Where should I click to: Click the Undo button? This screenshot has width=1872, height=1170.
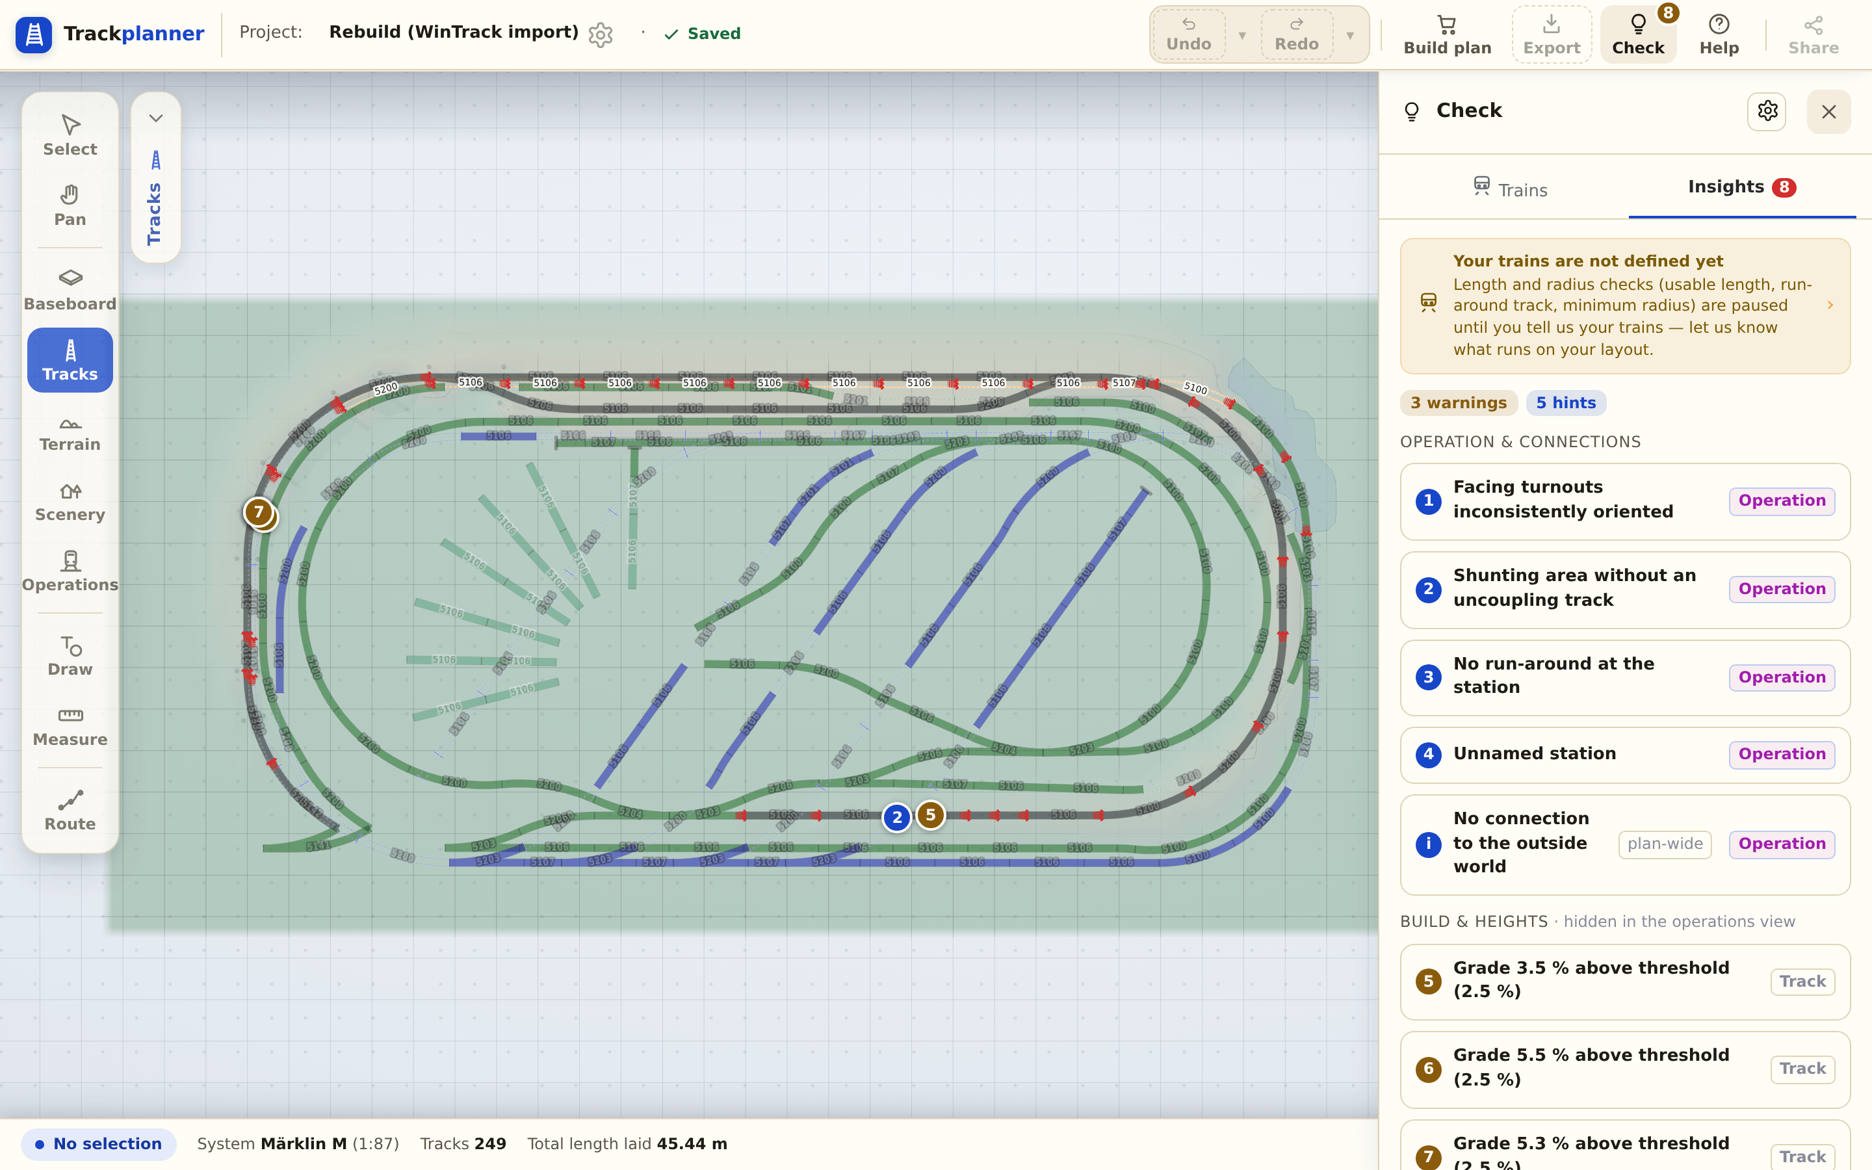click(1188, 35)
